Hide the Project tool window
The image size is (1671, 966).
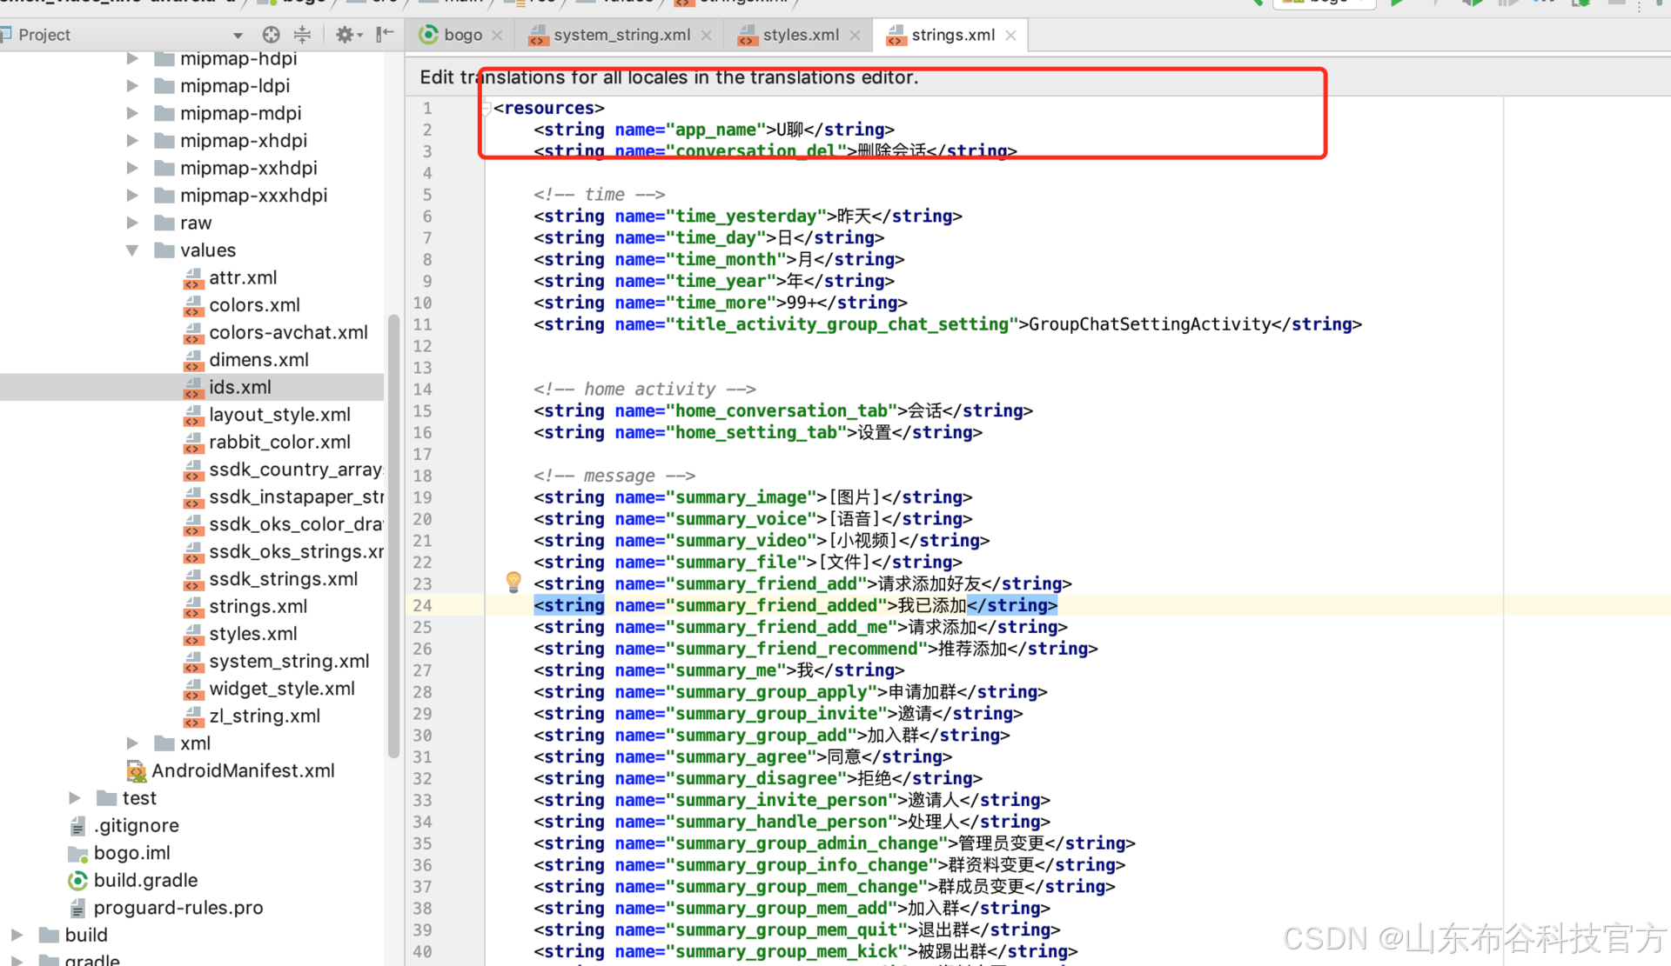pos(385,35)
